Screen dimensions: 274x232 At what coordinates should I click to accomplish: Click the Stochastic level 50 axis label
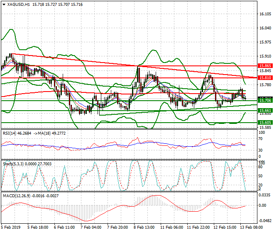point(260,176)
